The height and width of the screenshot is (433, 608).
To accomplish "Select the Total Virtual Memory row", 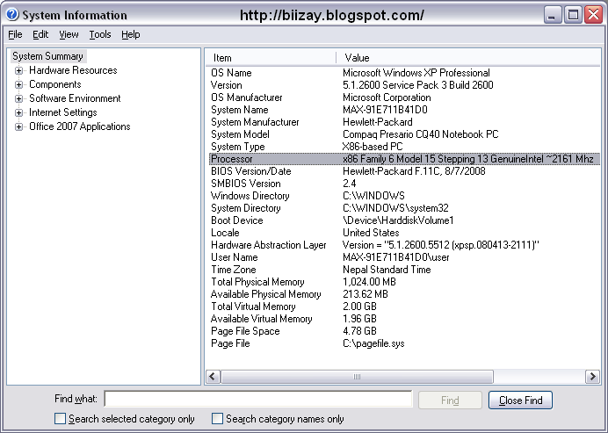I will tap(403, 307).
